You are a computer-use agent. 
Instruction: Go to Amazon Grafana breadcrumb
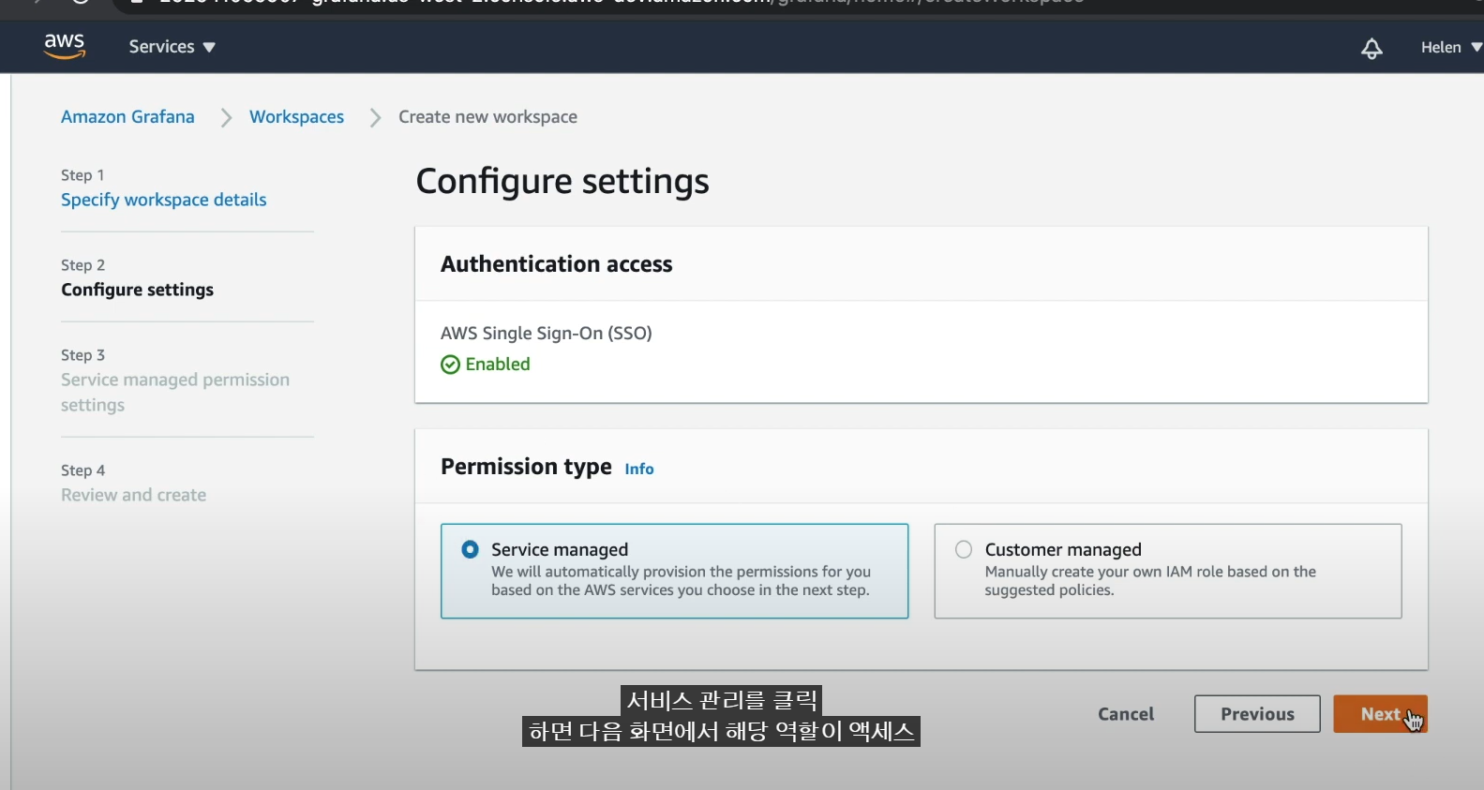coord(127,117)
